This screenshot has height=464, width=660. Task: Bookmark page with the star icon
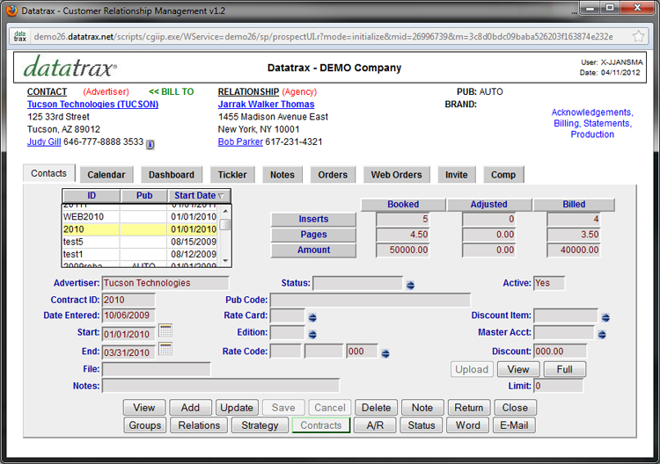click(x=638, y=37)
